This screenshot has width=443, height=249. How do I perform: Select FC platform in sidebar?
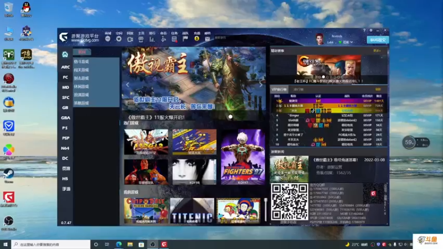pos(65,77)
